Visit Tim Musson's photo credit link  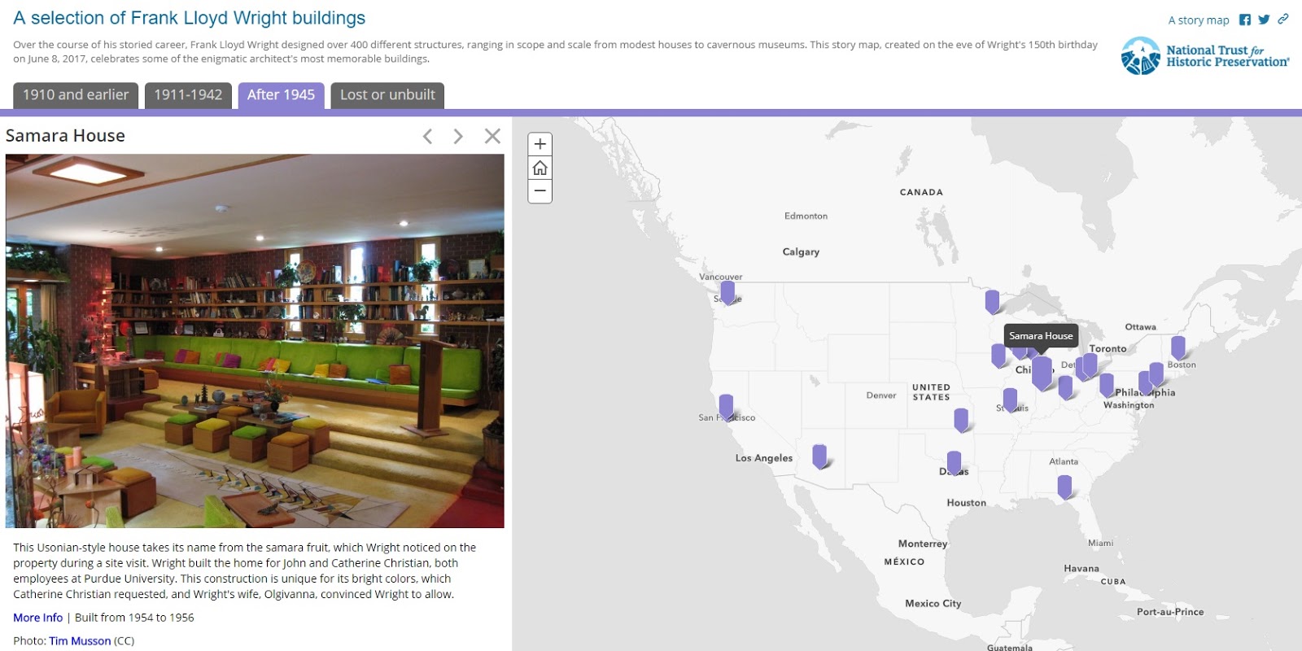point(79,640)
